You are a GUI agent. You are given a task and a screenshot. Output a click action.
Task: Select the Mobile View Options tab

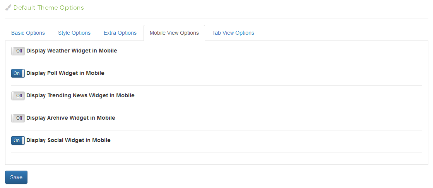pyautogui.click(x=174, y=33)
